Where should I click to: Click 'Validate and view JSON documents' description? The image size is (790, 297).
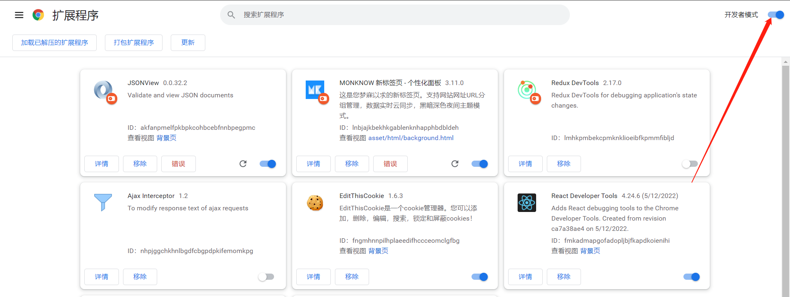point(180,95)
